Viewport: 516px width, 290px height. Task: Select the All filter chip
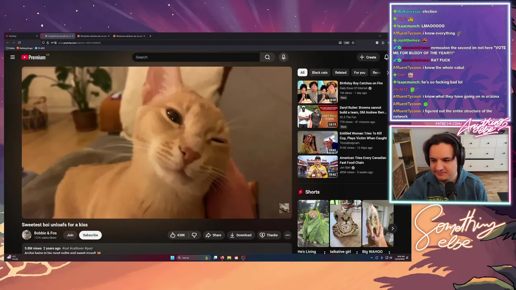point(302,72)
